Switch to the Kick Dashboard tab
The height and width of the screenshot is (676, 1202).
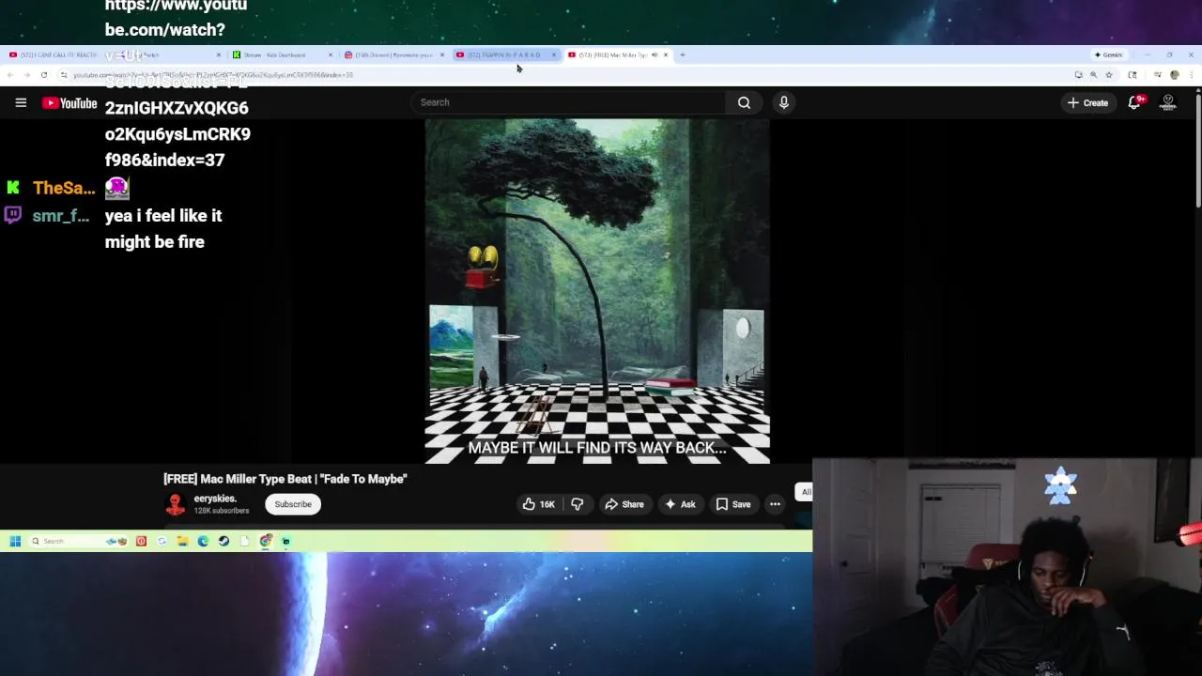coord(284,54)
